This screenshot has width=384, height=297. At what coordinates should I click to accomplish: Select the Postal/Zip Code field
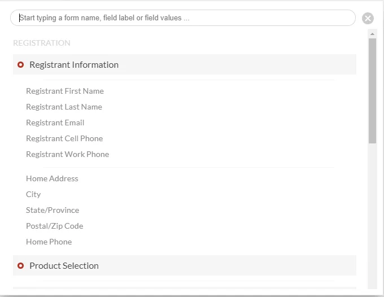tap(55, 226)
